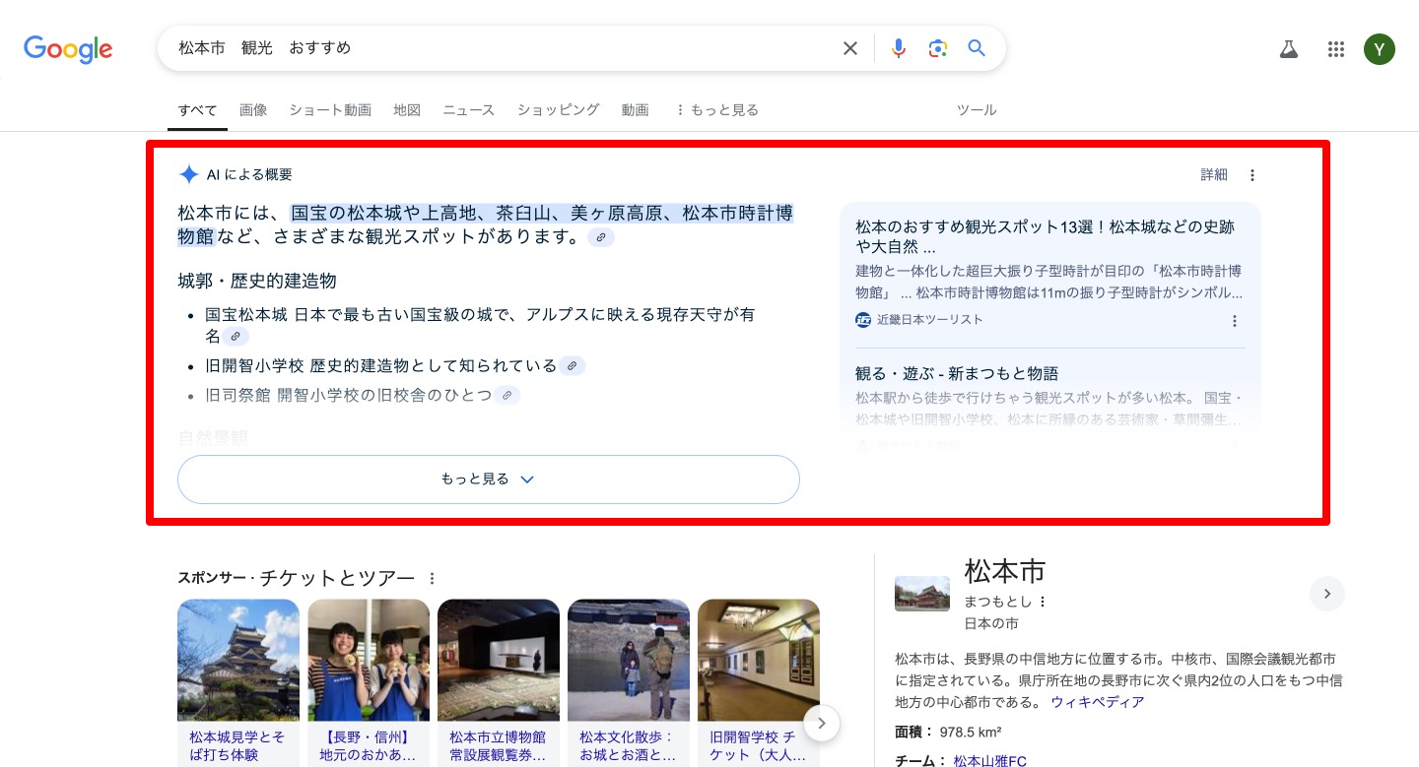
Task: Click inside the search query field
Action: coord(503,48)
